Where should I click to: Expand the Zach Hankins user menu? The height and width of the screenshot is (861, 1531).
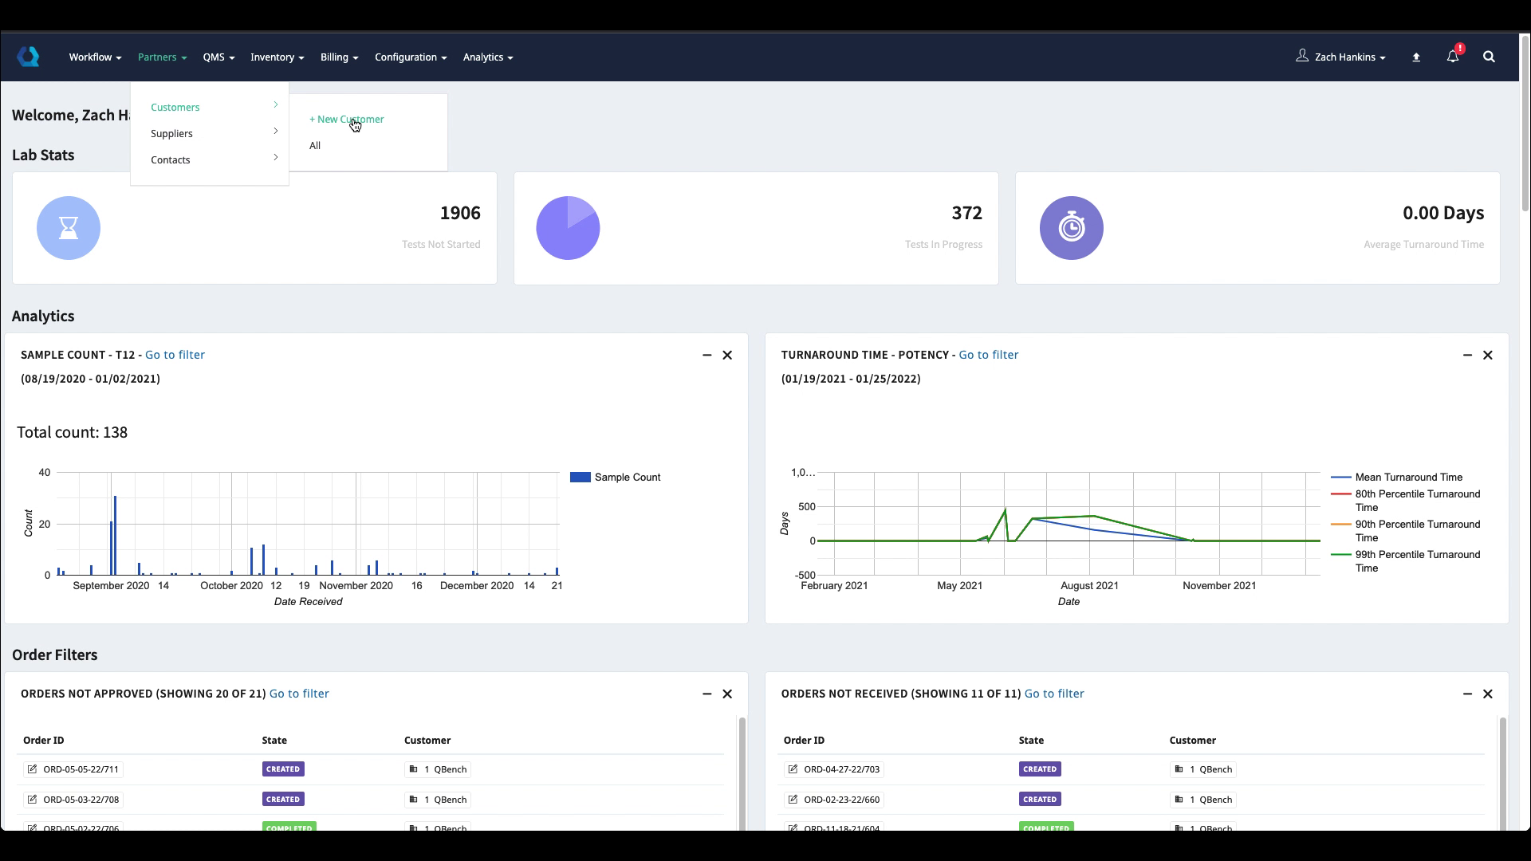pyautogui.click(x=1349, y=57)
